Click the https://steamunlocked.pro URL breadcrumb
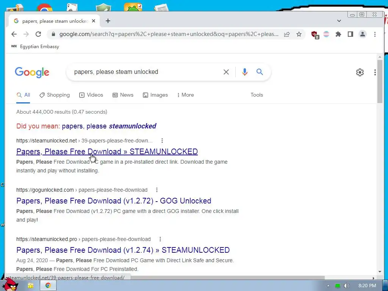 tap(83, 239)
